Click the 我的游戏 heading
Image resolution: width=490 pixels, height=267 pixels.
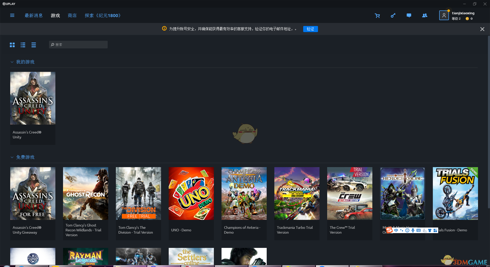25,62
